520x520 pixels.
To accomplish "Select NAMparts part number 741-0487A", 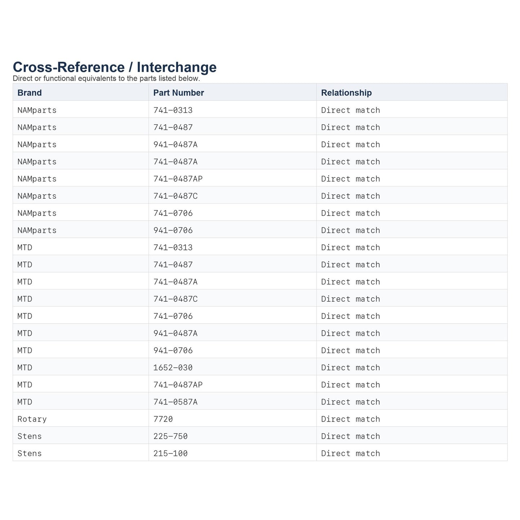I will pos(175,162).
